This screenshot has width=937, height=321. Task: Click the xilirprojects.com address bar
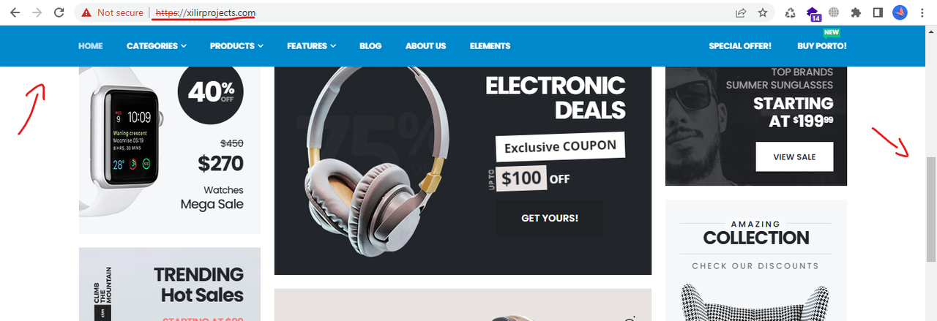tap(439, 12)
